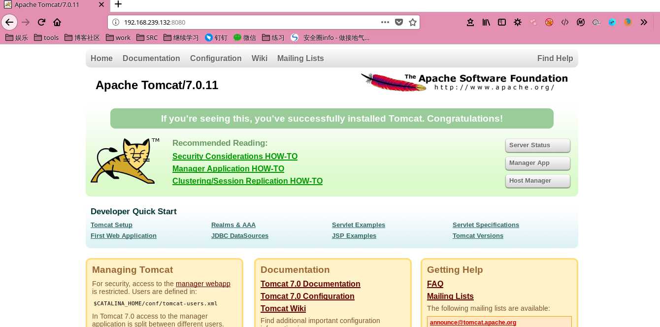Click the forward navigation arrow
The height and width of the screenshot is (327, 660).
(x=26, y=22)
